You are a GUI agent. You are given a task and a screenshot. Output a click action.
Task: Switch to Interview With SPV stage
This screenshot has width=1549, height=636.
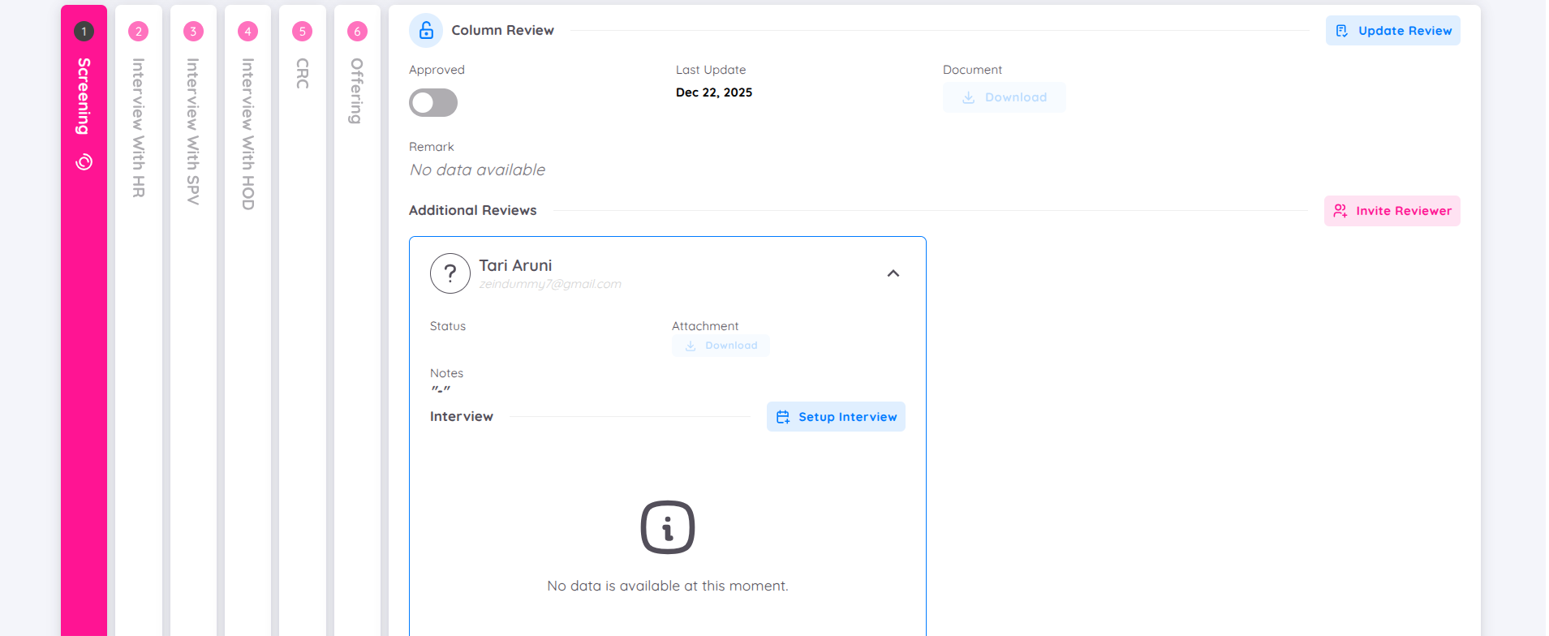(x=193, y=131)
